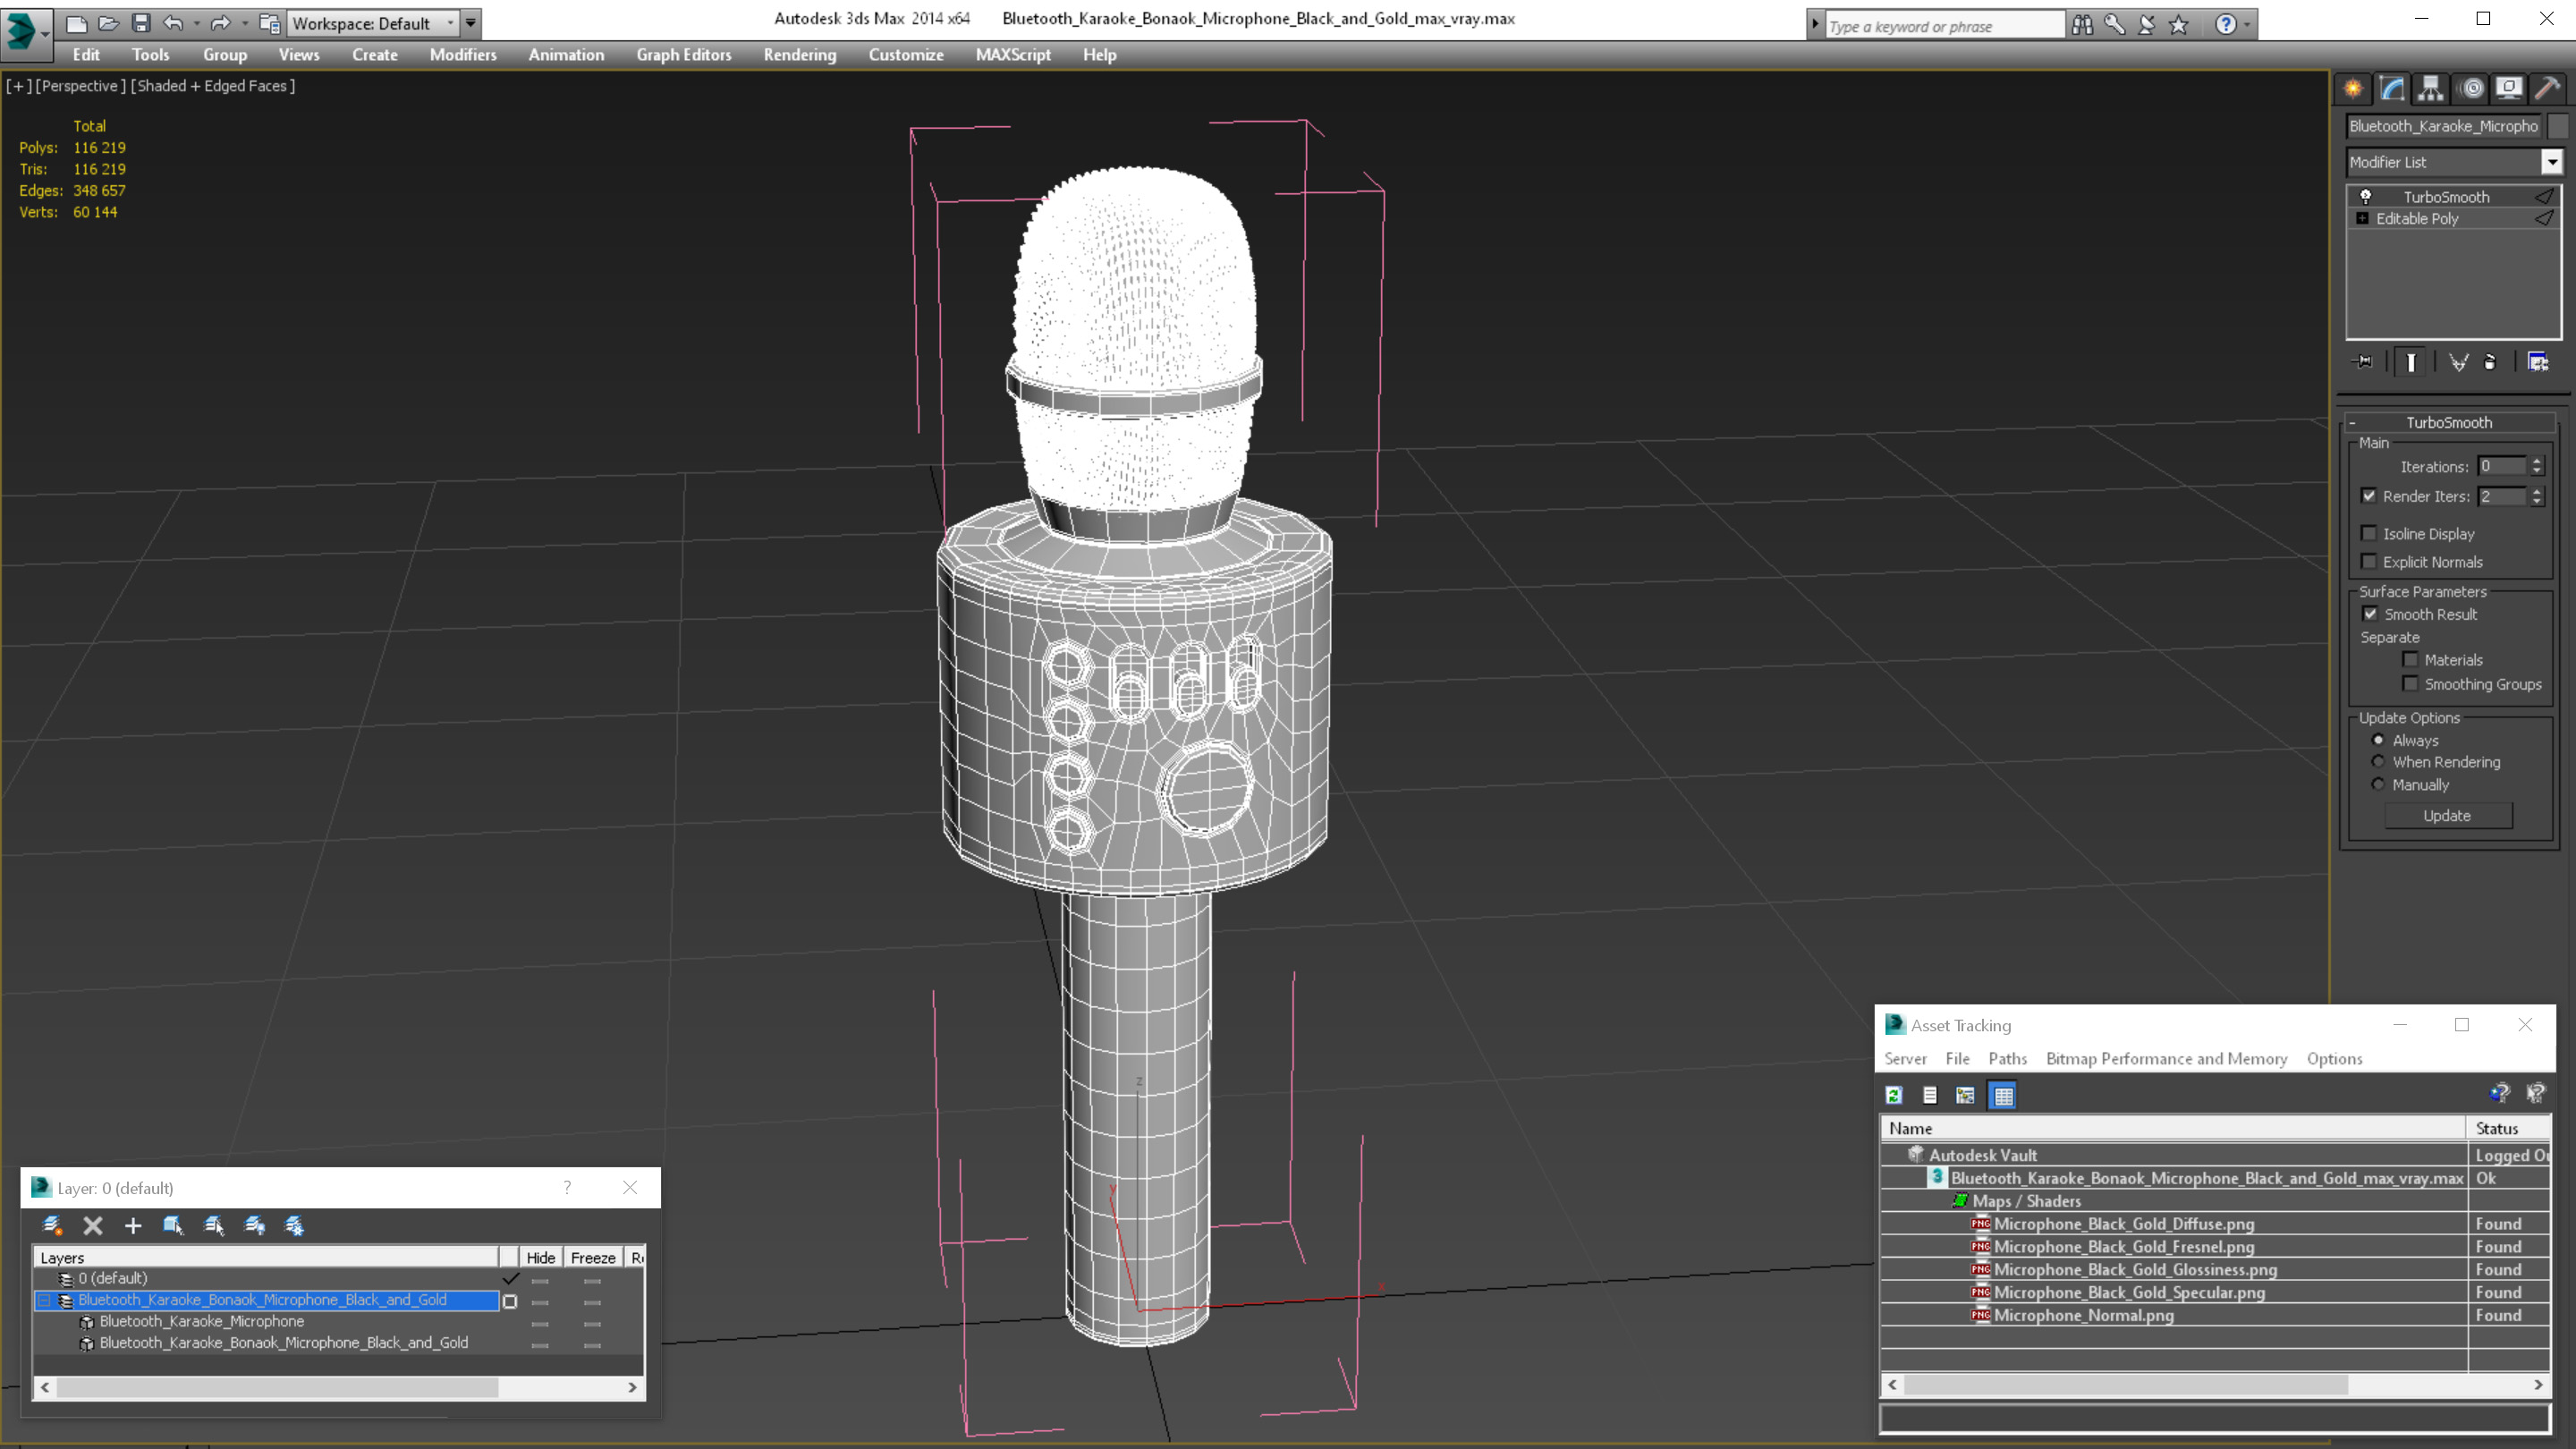The image size is (2576, 1449).
Task: Switch Asset Tracking to table view icon
Action: pos(2003,1095)
